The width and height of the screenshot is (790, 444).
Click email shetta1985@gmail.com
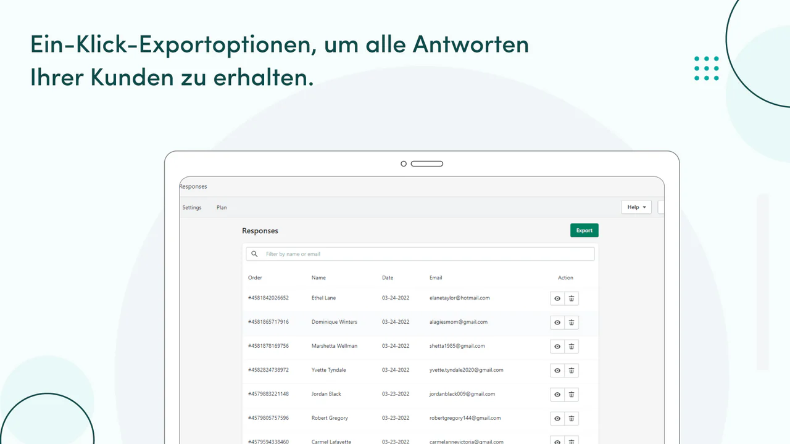click(457, 346)
